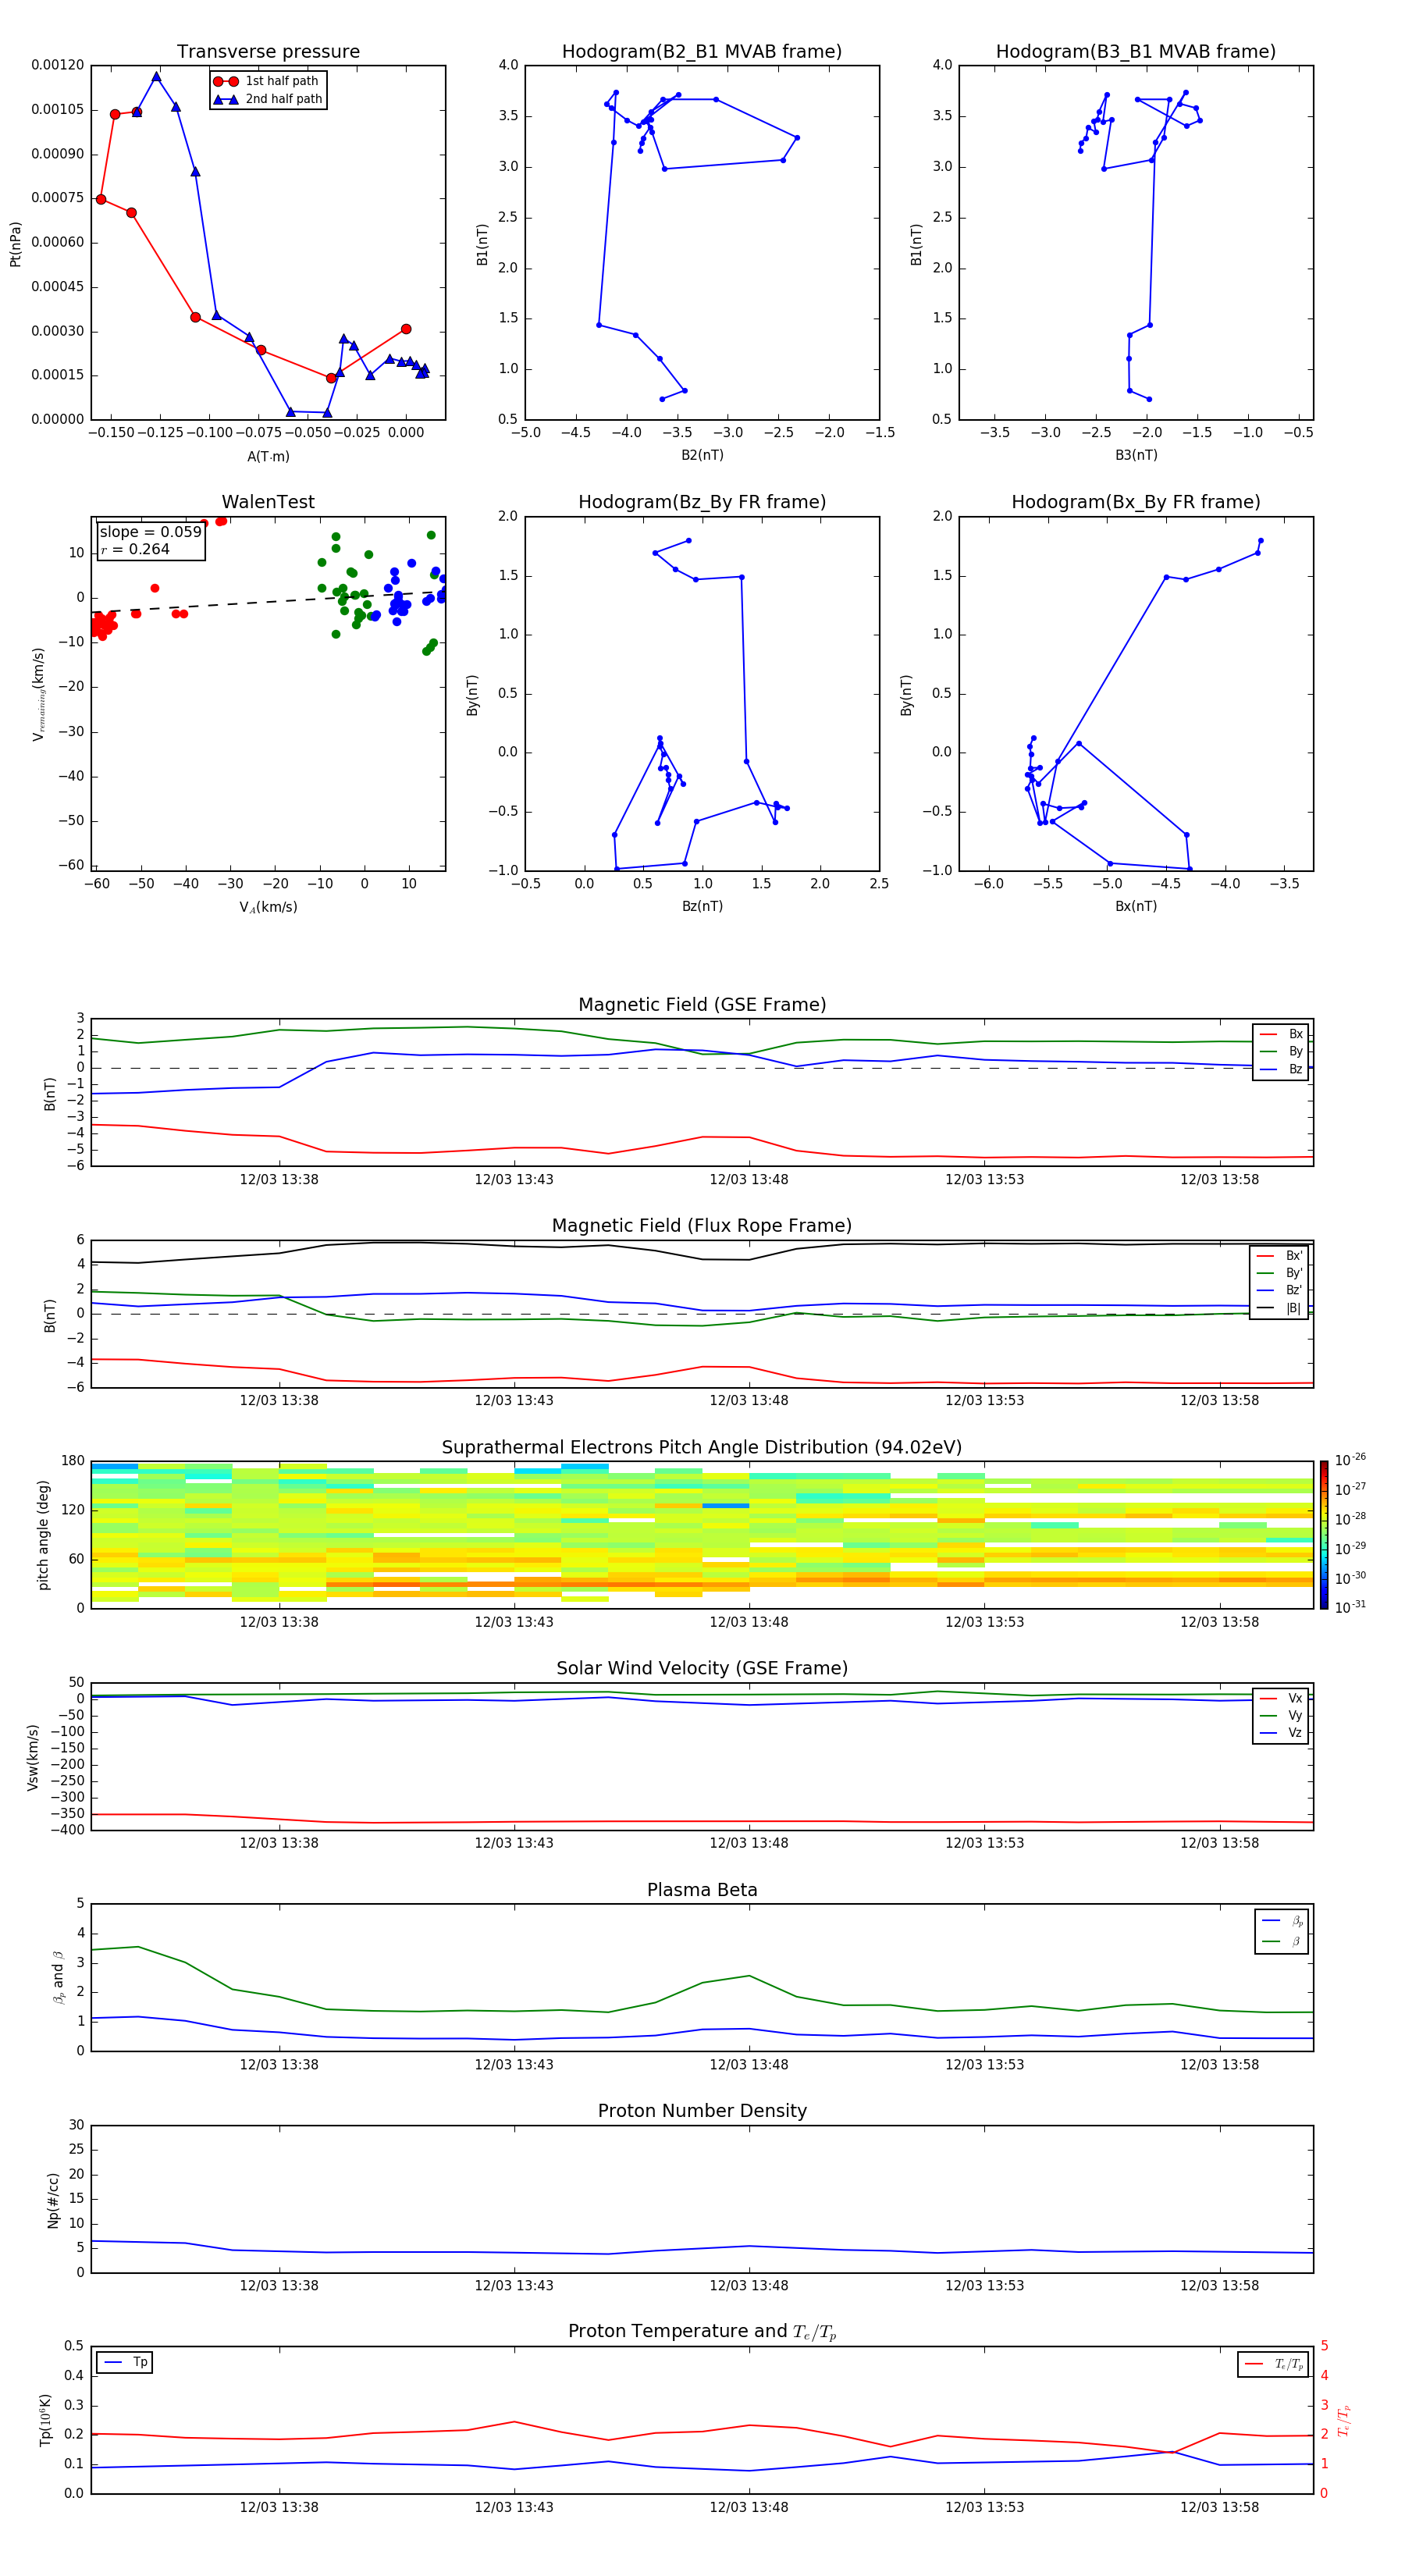Viewport: 1405px width, 2576px height.
Task: Click the Proton Number Density title
Action: [702, 2111]
